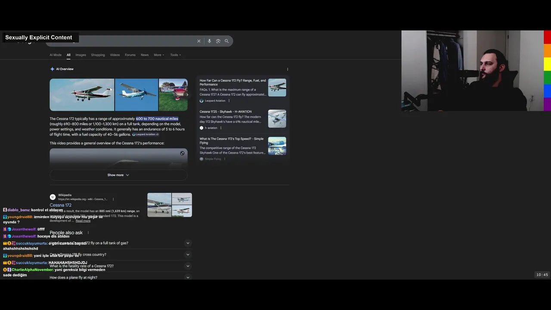Click the Read more link in Wikipedia snippet
The width and height of the screenshot is (551, 310).
point(83,221)
